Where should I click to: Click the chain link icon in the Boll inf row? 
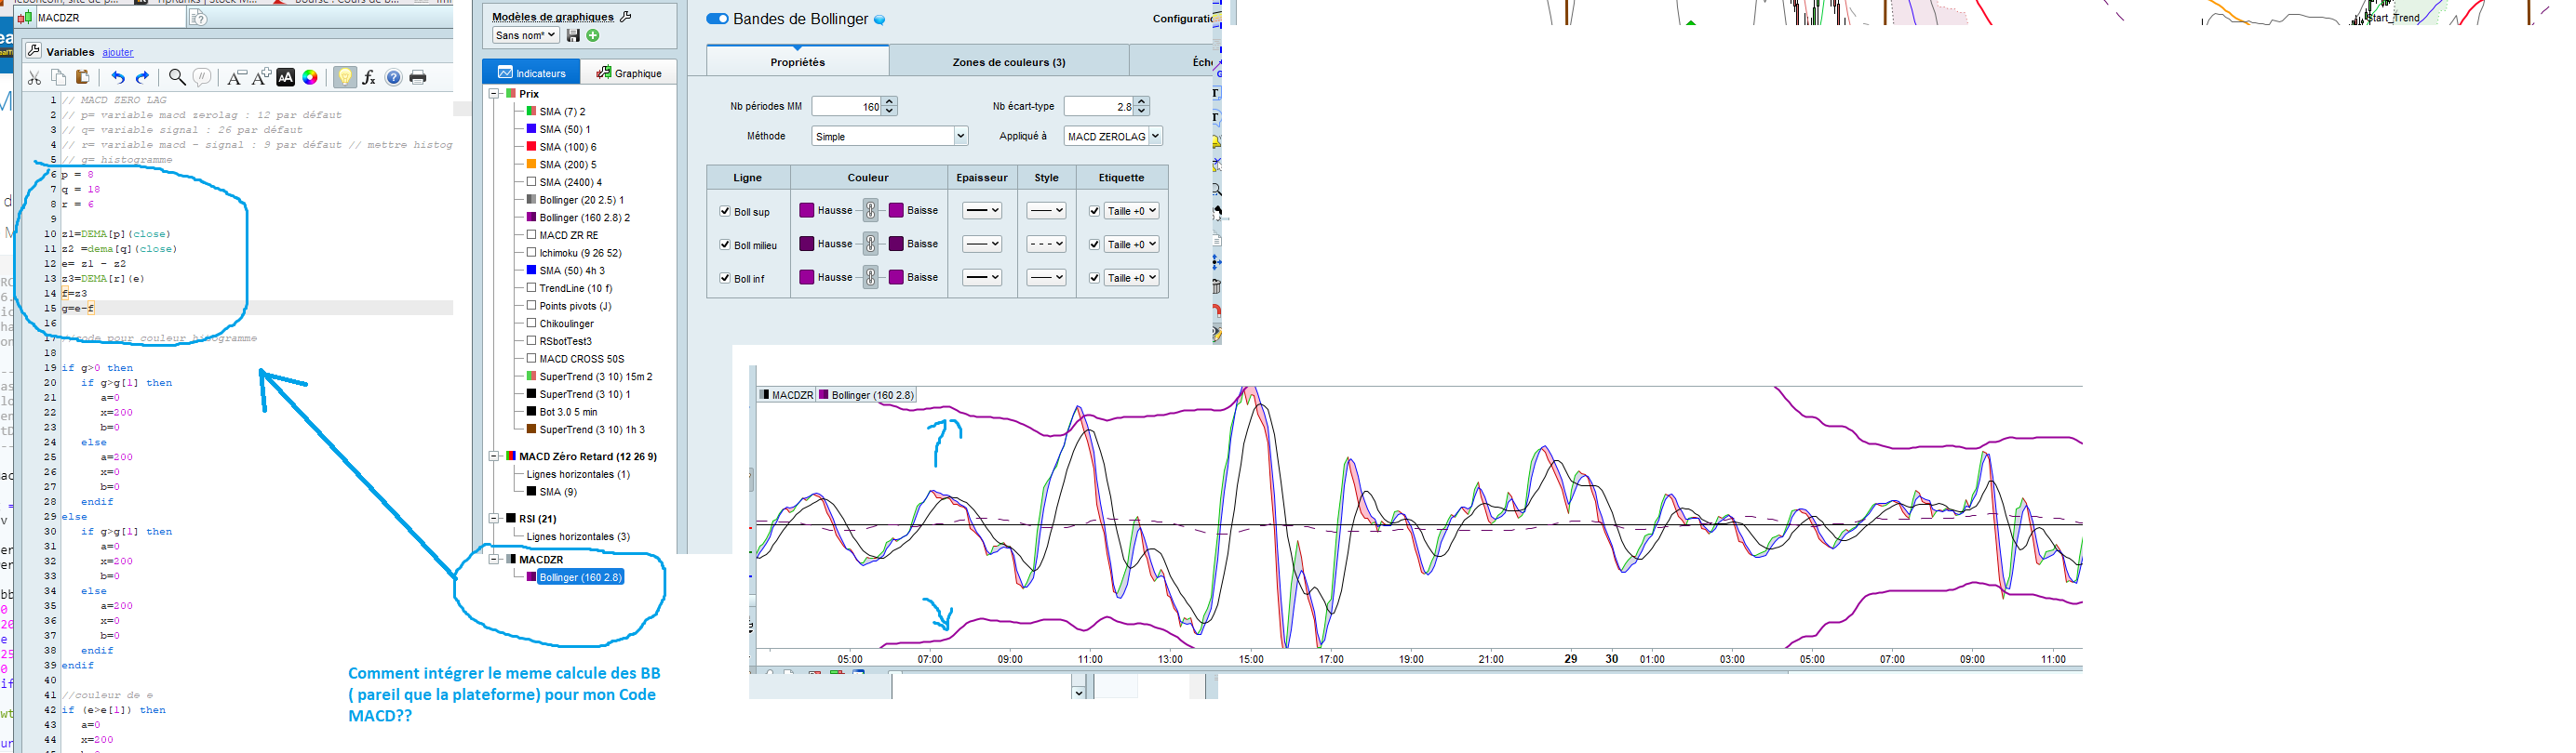click(871, 278)
